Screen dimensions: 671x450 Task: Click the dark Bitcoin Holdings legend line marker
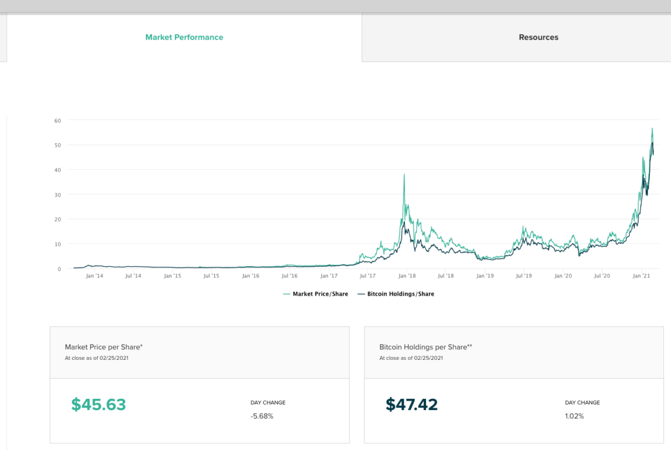[361, 293]
